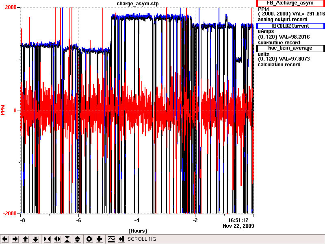Click the waveform graph-mode icon
Image resolution: width=325 pixels, height=244 pixels.
(111, 239)
